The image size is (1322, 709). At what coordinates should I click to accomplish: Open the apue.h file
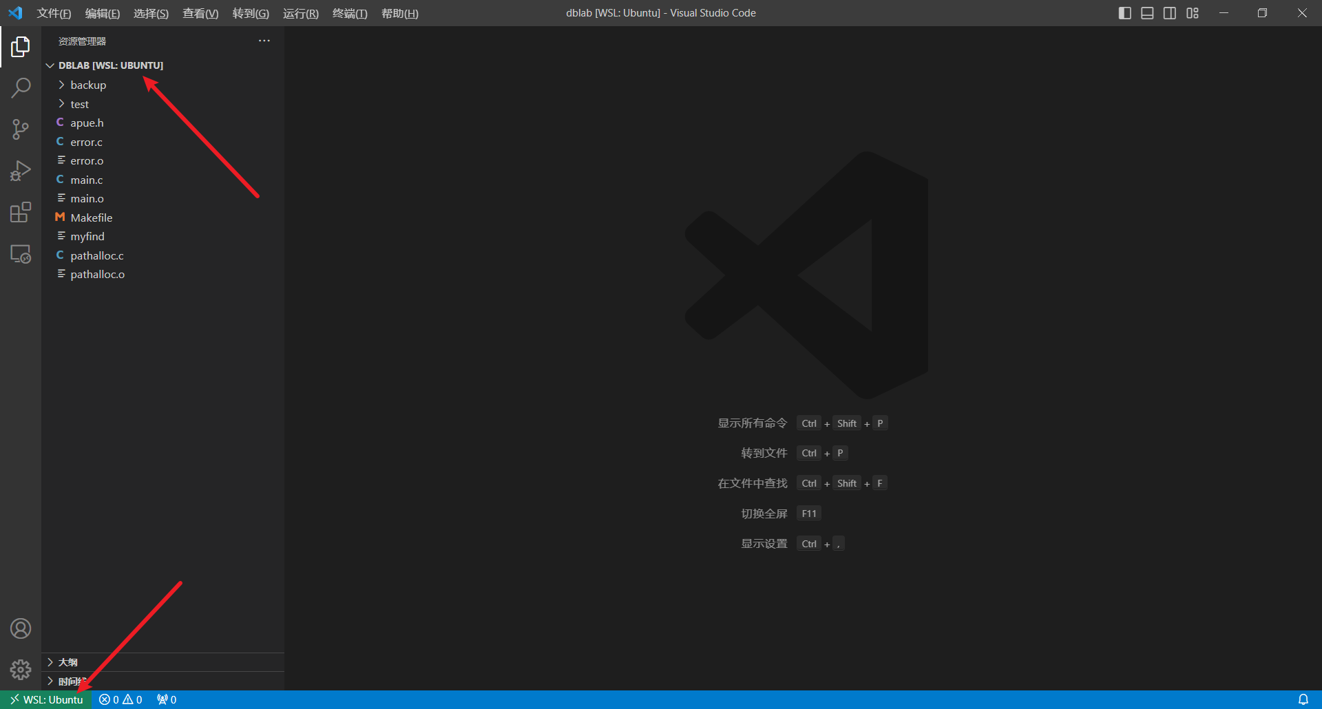pyautogui.click(x=162, y=123)
